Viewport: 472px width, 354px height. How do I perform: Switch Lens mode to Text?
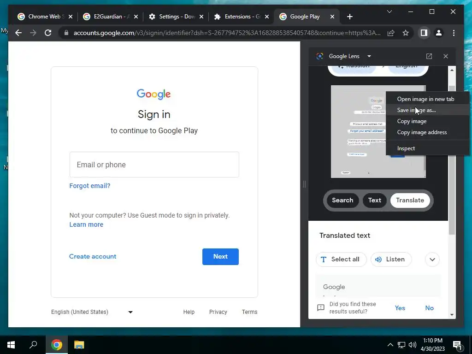(374, 201)
